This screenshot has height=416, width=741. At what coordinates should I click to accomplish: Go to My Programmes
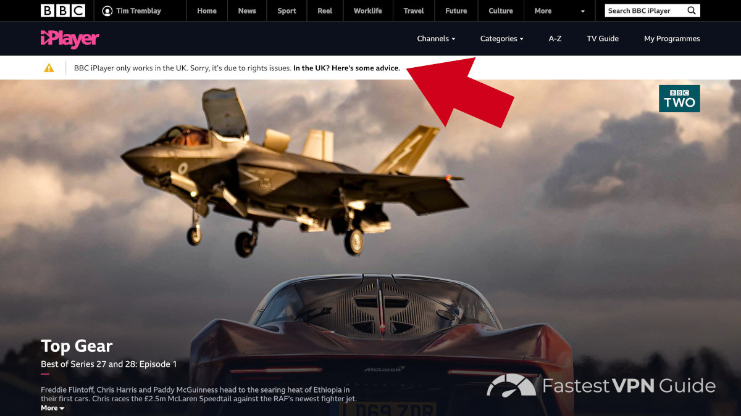[672, 38]
